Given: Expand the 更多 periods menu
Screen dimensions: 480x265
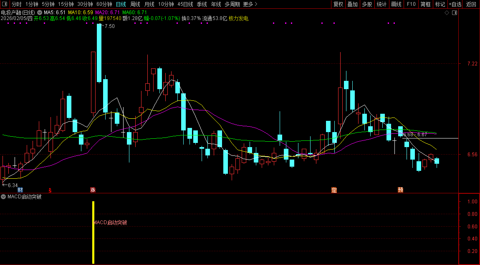Looking at the screenshot, I should click(250, 4).
